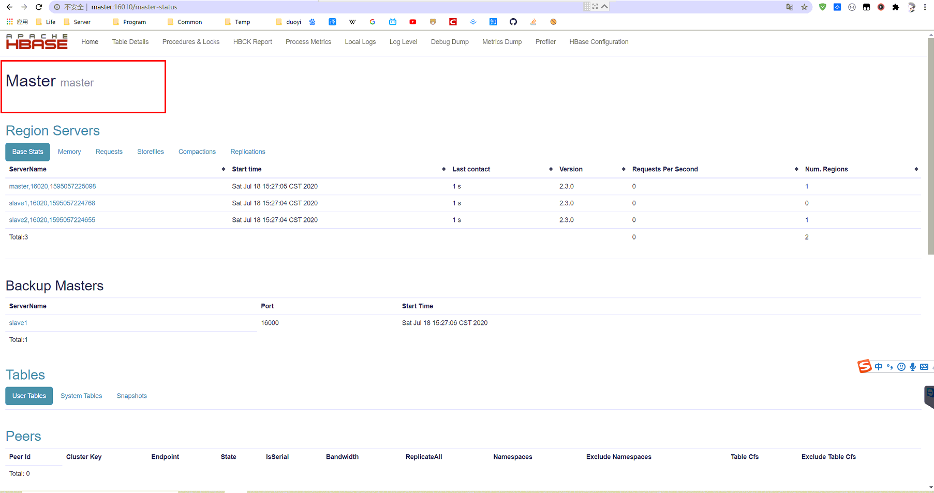The height and width of the screenshot is (493, 934).
Task: Open the Chrome profile avatar
Action: click(912, 7)
